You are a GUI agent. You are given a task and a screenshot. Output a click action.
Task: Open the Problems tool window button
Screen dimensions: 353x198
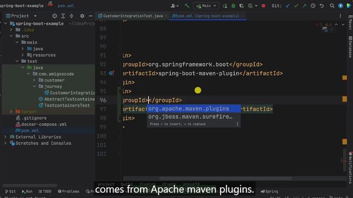(x=68, y=191)
